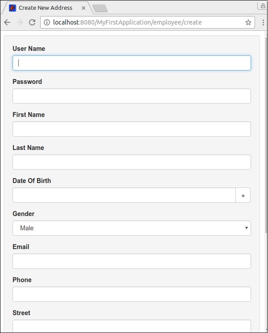Click the page vertical scrollbar
The width and height of the screenshot is (268, 333).
[x=265, y=134]
